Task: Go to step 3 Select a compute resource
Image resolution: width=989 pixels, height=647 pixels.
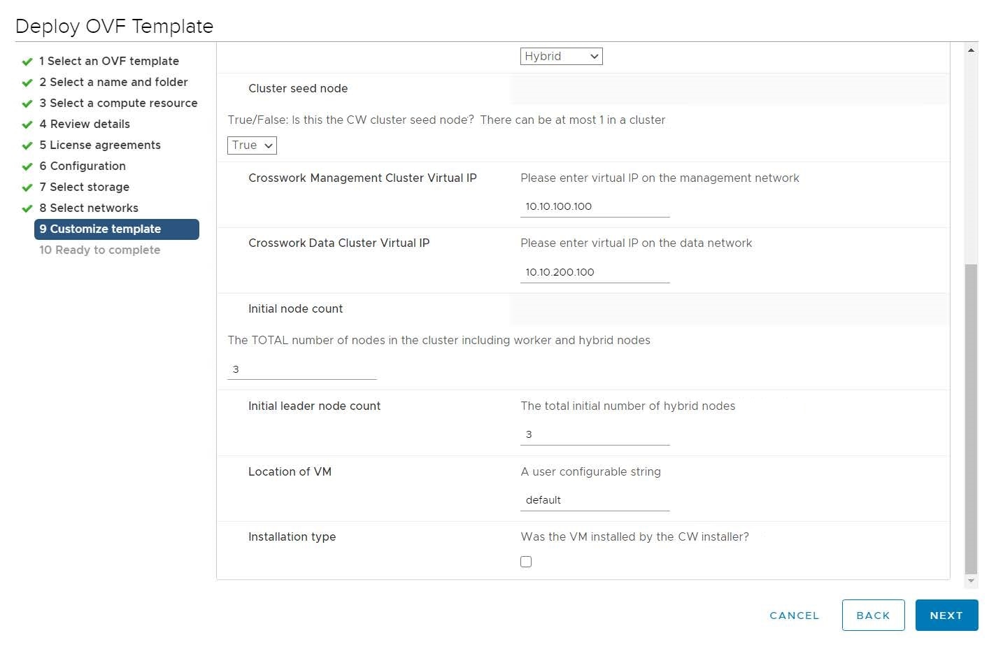Action: point(118,103)
